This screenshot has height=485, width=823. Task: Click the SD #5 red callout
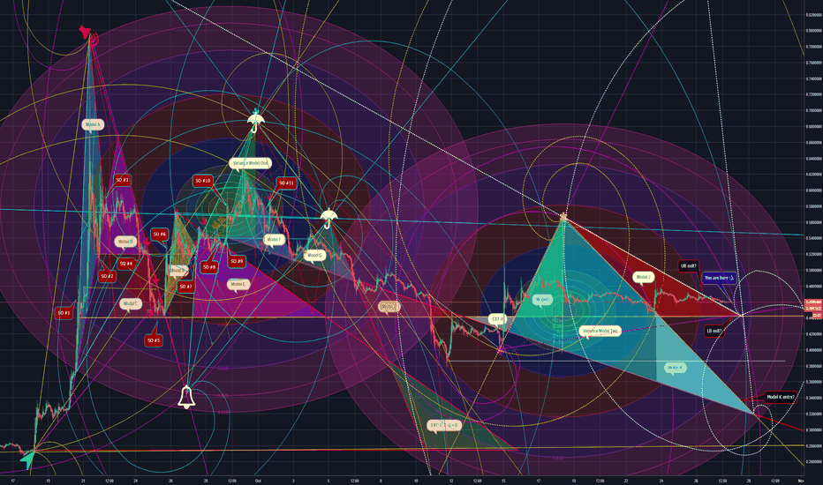[154, 340]
